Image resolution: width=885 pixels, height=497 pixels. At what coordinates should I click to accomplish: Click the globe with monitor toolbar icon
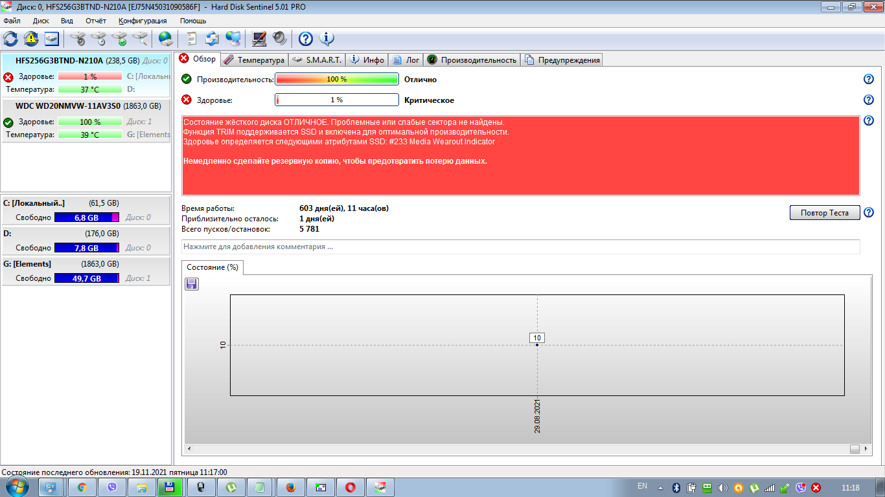coord(233,39)
